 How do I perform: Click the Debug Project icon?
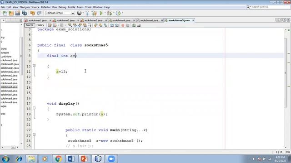click(x=110, y=13)
